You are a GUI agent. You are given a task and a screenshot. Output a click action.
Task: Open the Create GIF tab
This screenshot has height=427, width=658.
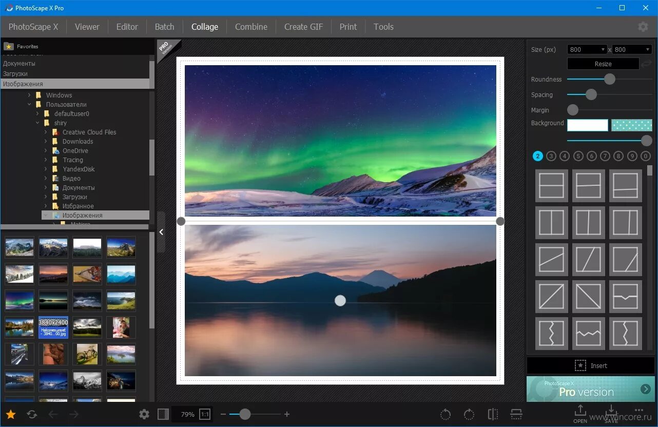303,26
